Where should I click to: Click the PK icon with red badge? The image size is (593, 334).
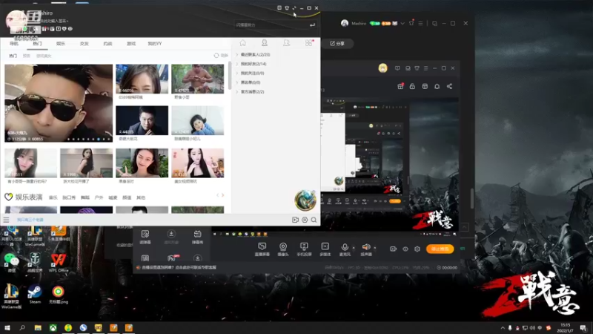click(x=172, y=258)
